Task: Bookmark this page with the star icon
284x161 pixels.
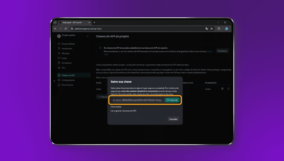Action: point(211,29)
